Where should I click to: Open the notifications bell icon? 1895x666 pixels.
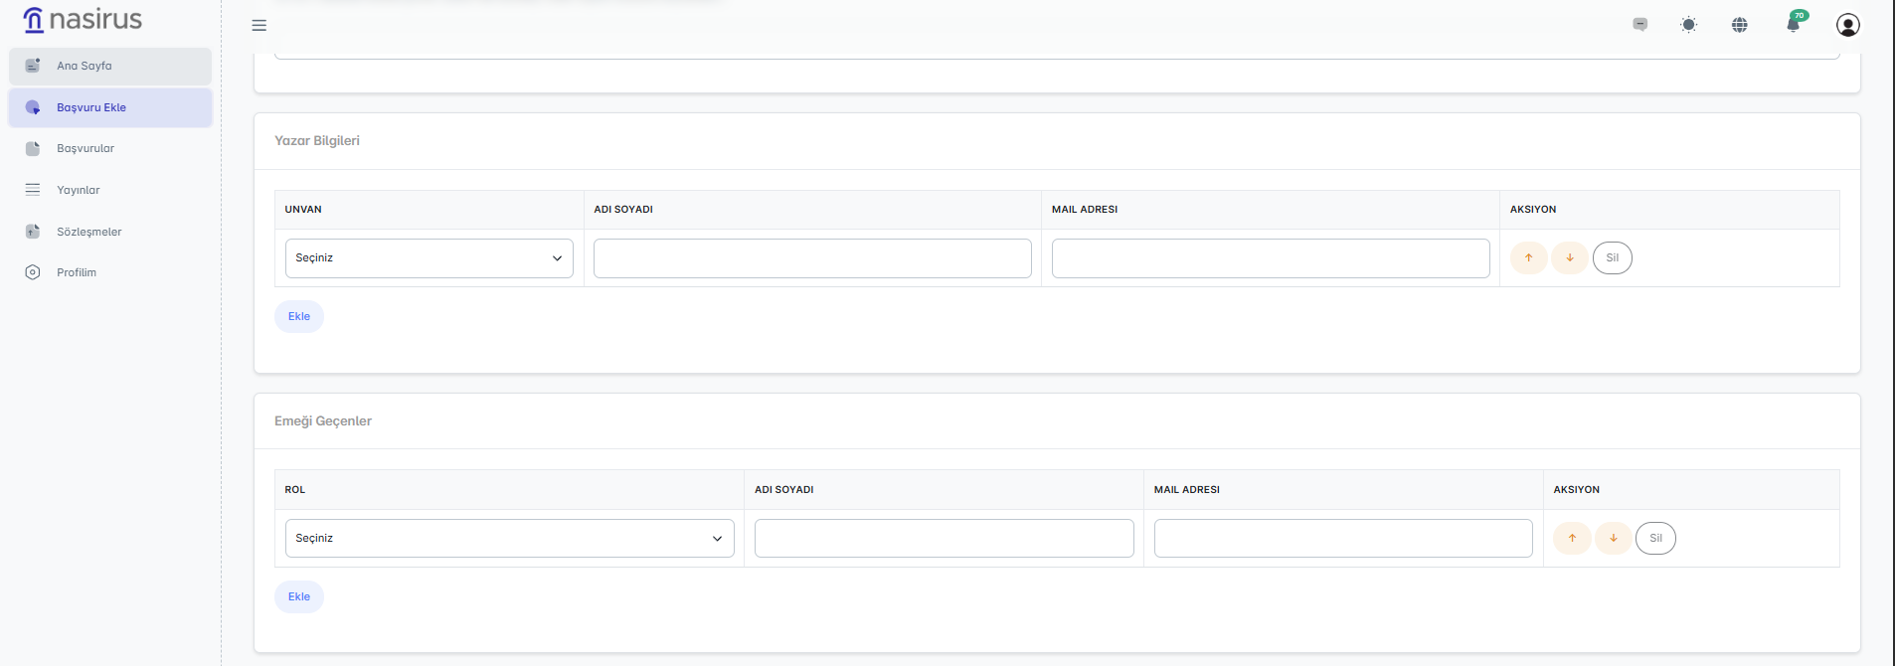coord(1794,25)
